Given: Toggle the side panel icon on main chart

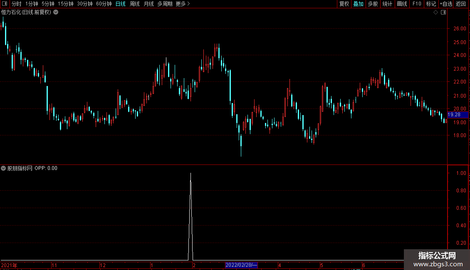Looking at the screenshot, I should point(443,12).
